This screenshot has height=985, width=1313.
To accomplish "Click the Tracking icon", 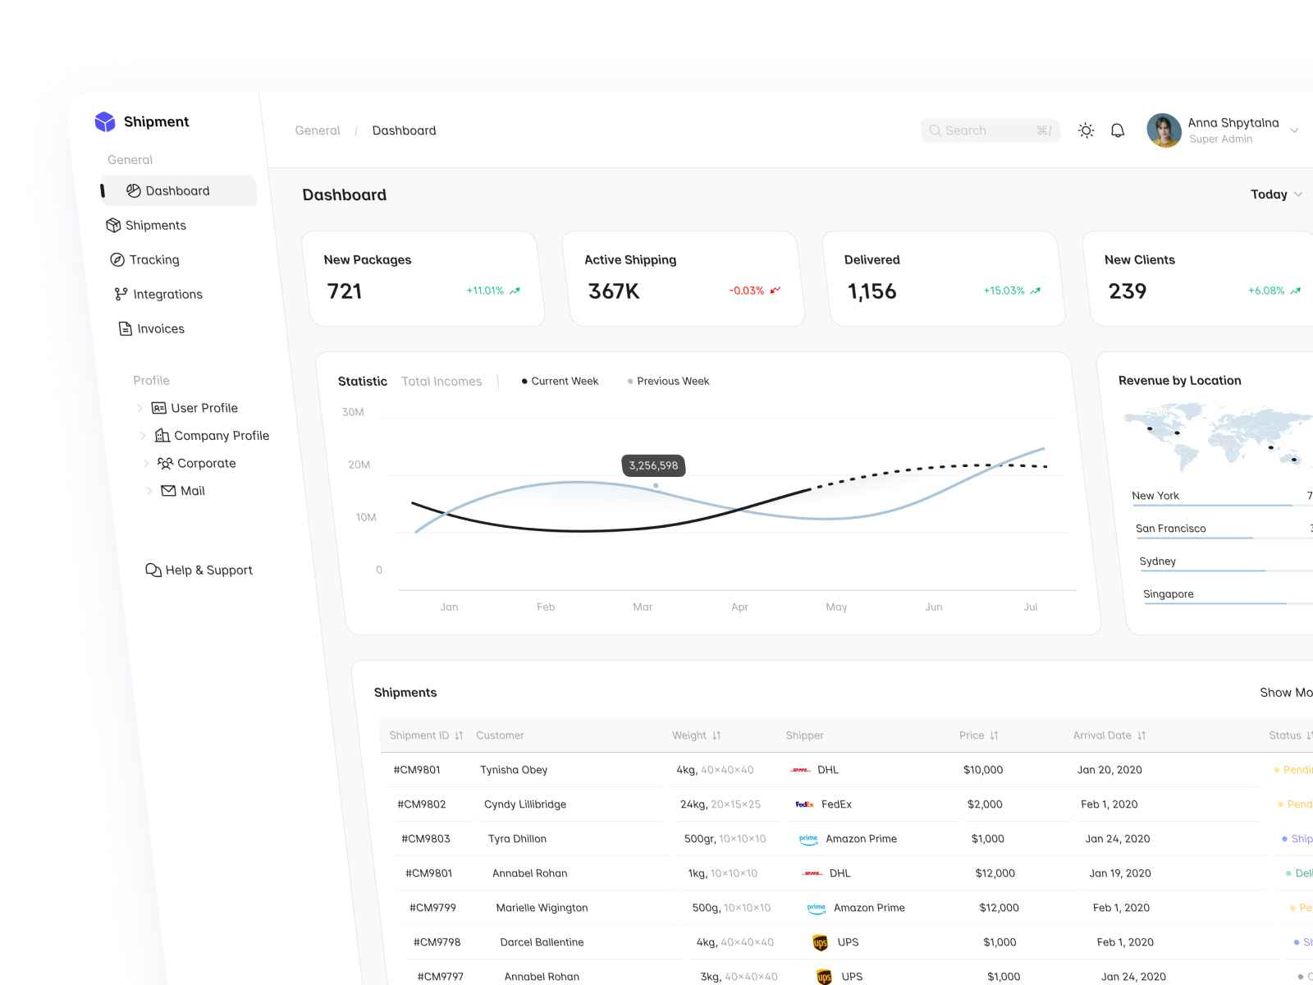I will click(117, 259).
